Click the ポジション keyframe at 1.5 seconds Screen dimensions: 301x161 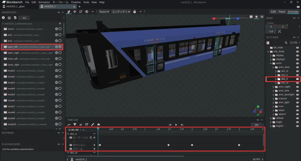click(168, 145)
